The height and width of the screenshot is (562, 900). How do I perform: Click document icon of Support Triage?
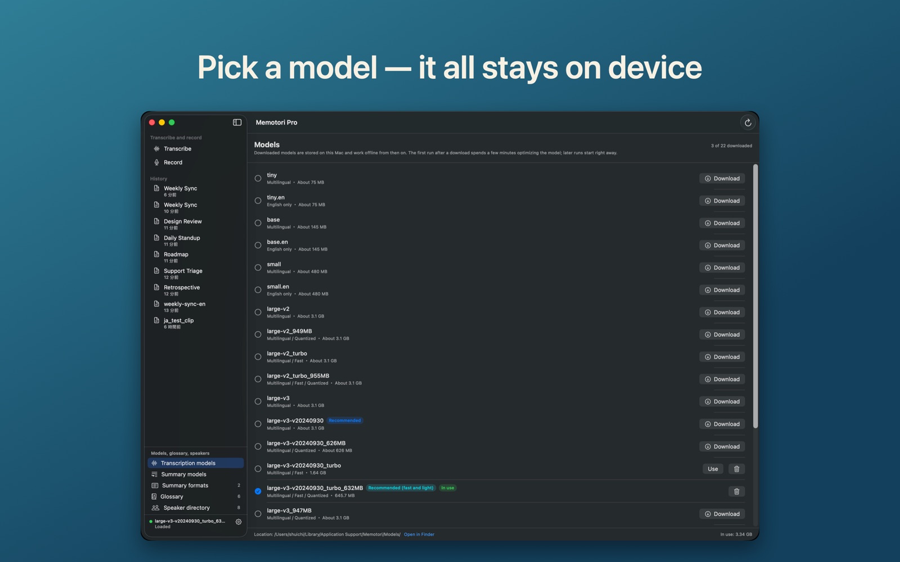pos(156,271)
